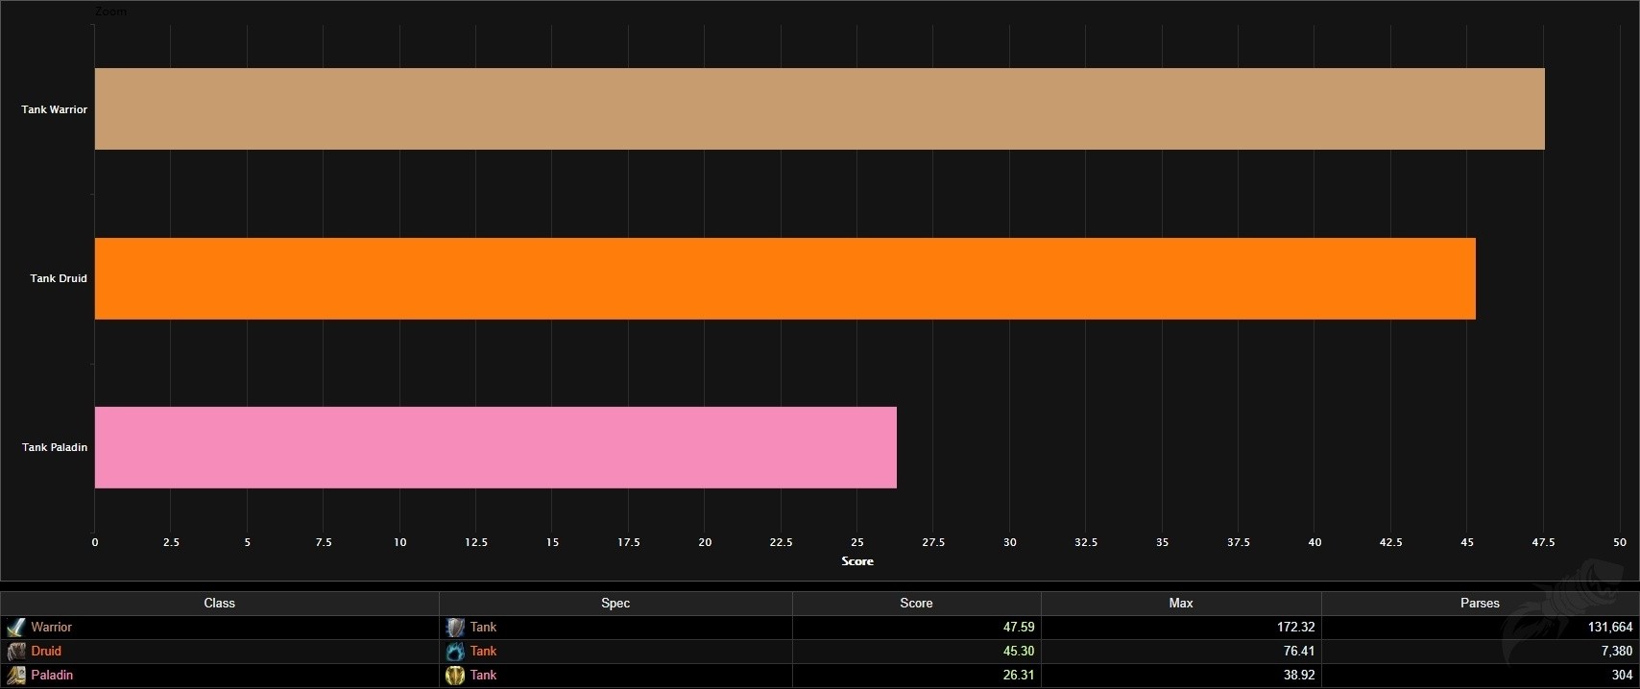Open the Druid class link
Screen dimensions: 1640x689
pyautogui.click(x=46, y=652)
